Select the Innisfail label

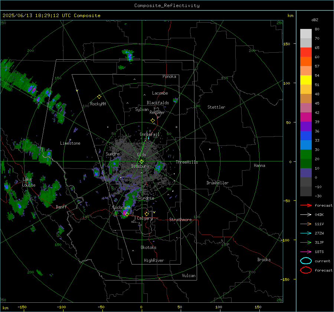pyautogui.click(x=150, y=134)
